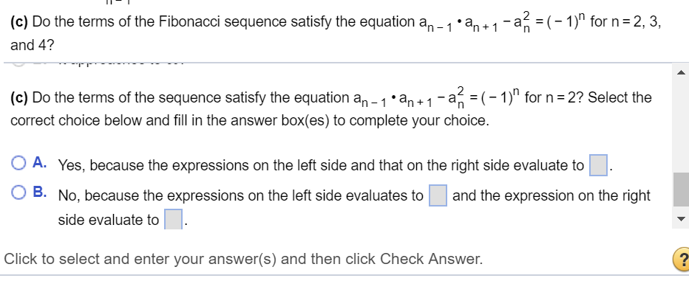Image resolution: width=689 pixels, height=281 pixels.
Task: Click the scrollbar track above the thumb
Action: (680, 126)
